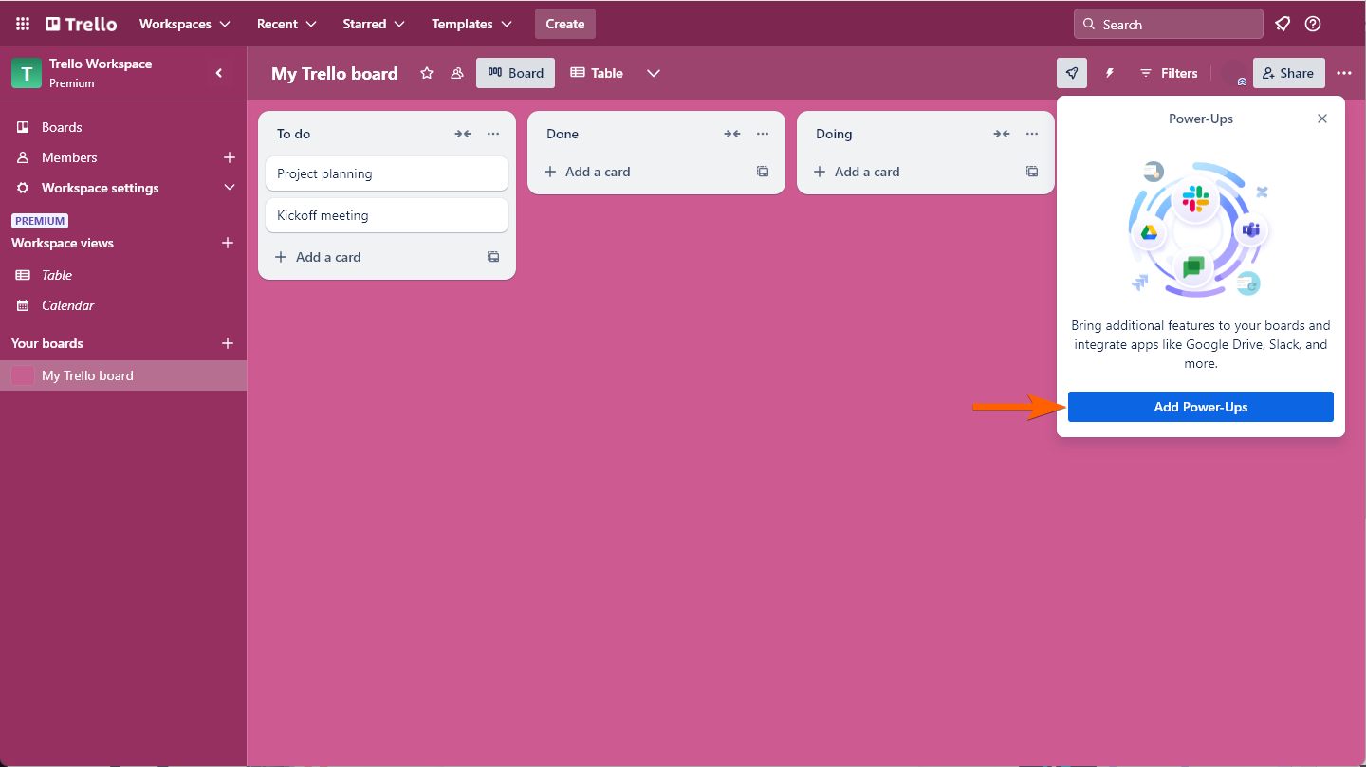Open the Automation lightning bolt icon
The height and width of the screenshot is (767, 1366).
(1110, 73)
